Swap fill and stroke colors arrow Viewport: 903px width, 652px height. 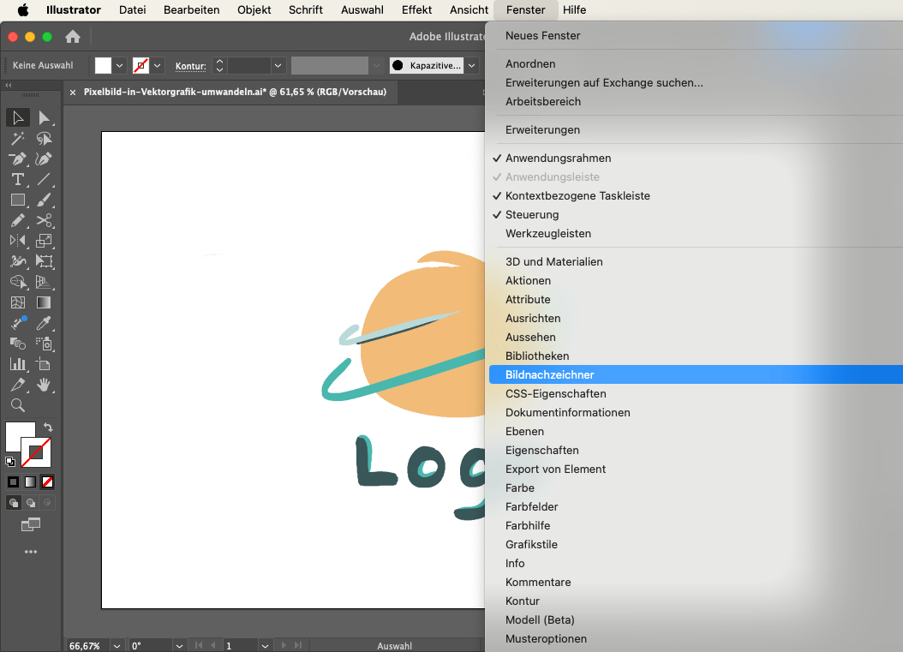[48, 427]
